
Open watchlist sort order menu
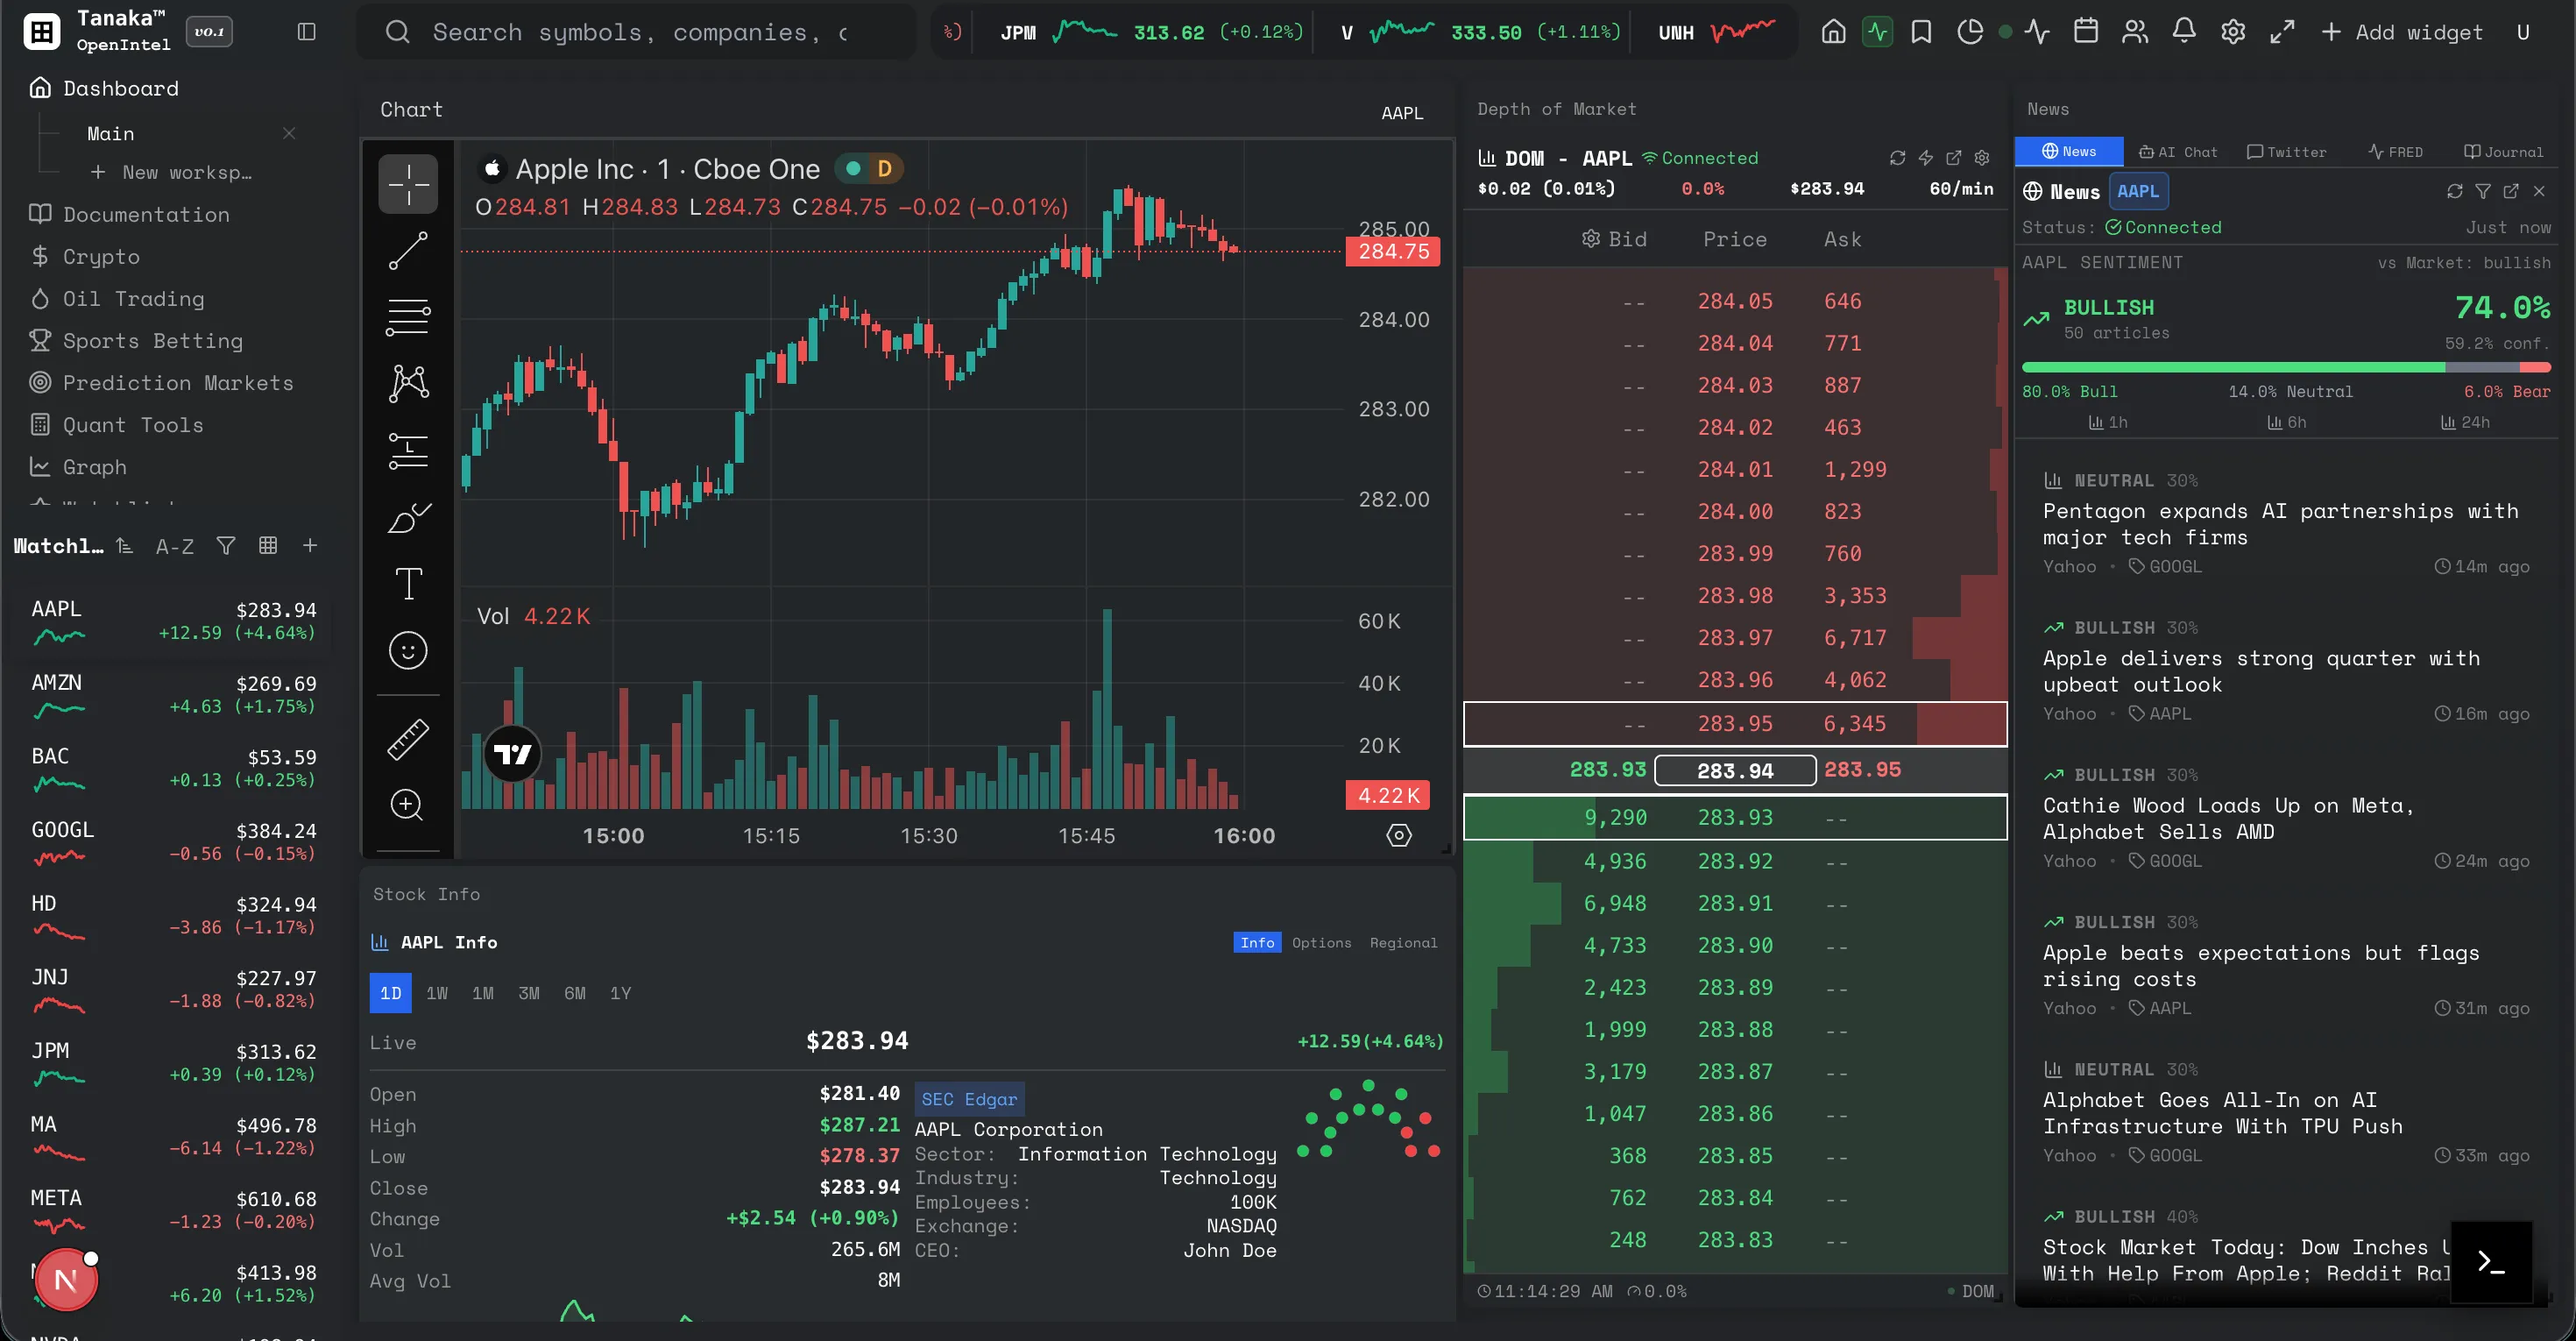tap(124, 546)
